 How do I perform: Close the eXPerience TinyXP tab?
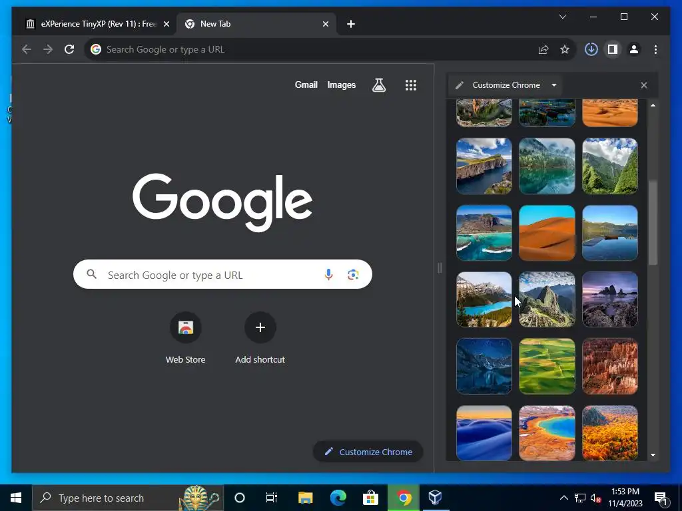166,24
